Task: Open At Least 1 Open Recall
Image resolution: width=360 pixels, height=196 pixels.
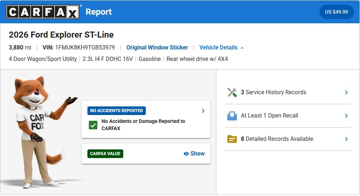Action: tap(288, 116)
